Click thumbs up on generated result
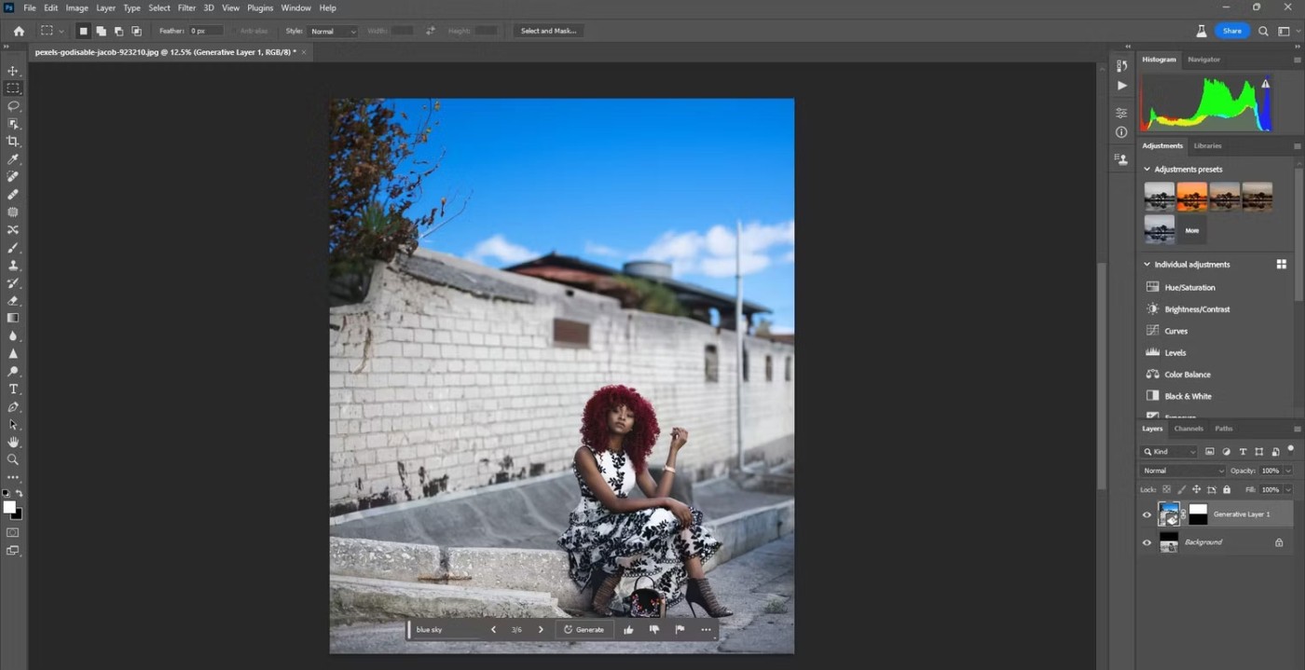The image size is (1305, 670). (x=628, y=630)
